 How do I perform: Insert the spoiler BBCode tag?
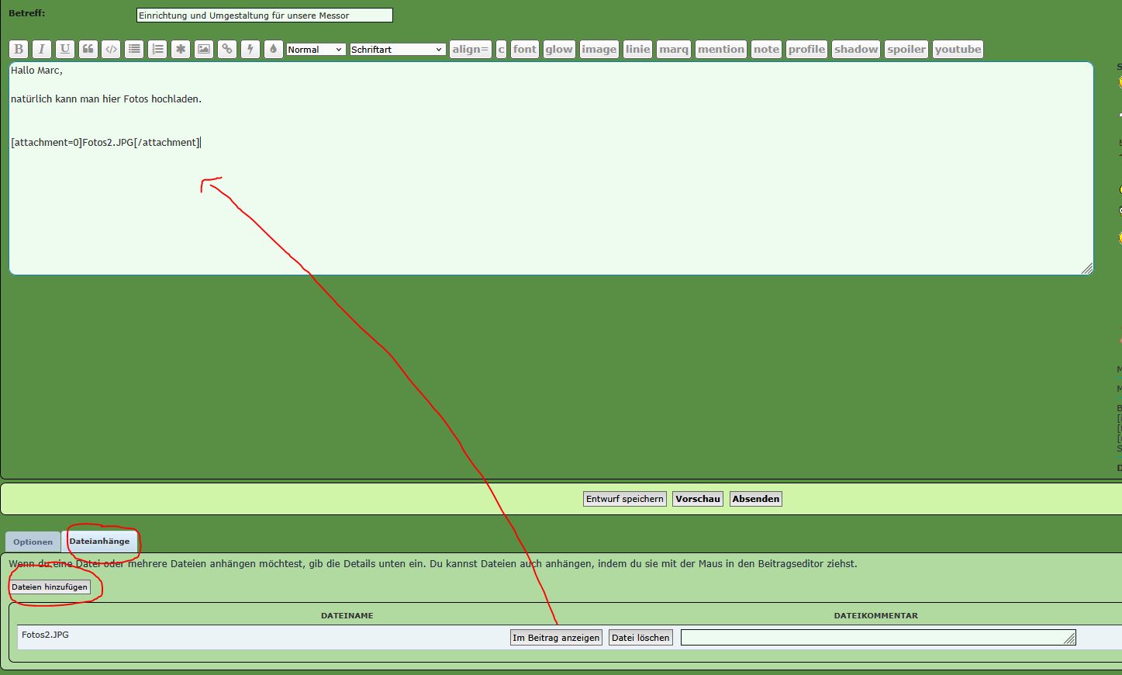click(906, 49)
